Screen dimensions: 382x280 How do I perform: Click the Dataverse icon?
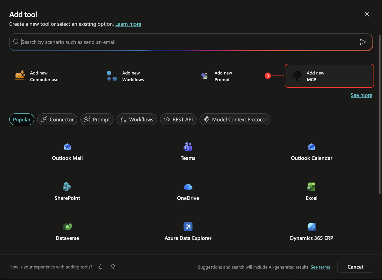pos(67,227)
